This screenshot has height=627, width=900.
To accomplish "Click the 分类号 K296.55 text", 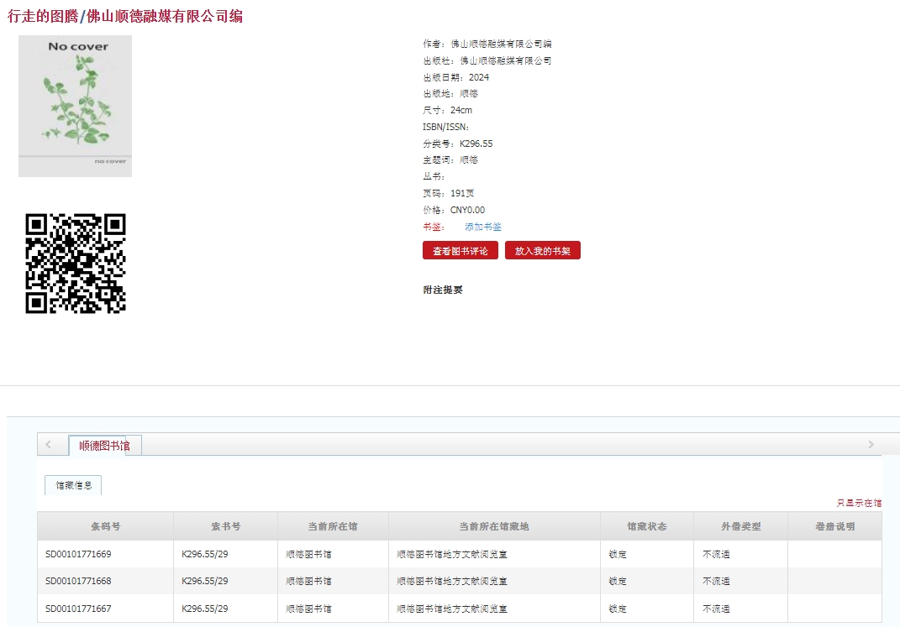I will tap(457, 144).
